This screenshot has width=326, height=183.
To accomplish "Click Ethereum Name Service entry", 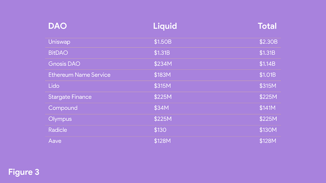I will click(79, 75).
